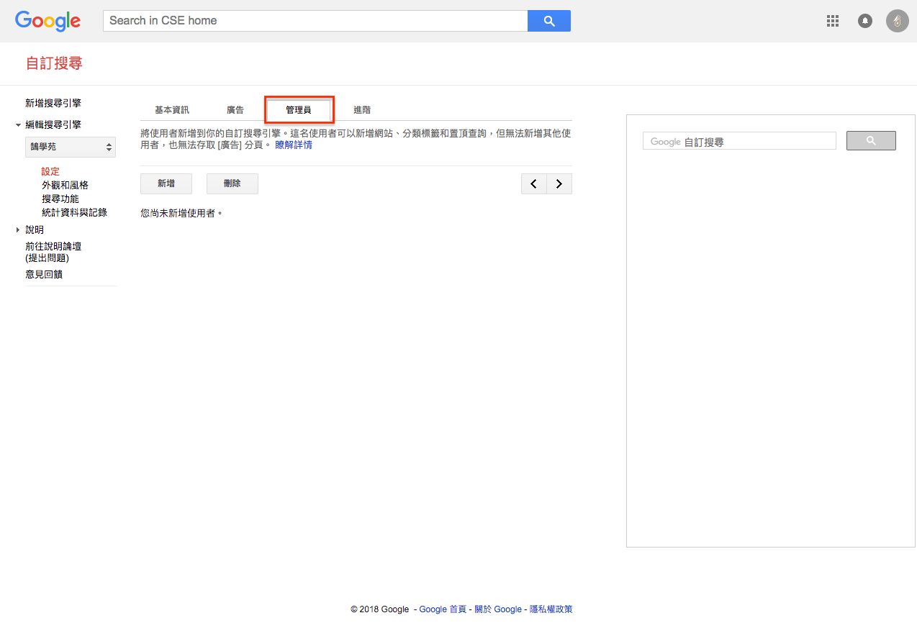Expand the 說明 section

(x=18, y=230)
